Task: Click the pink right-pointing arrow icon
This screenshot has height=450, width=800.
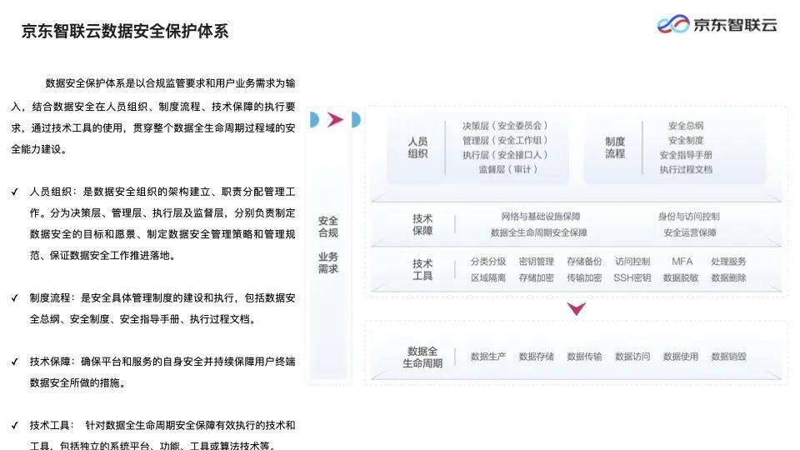Action: (335, 120)
